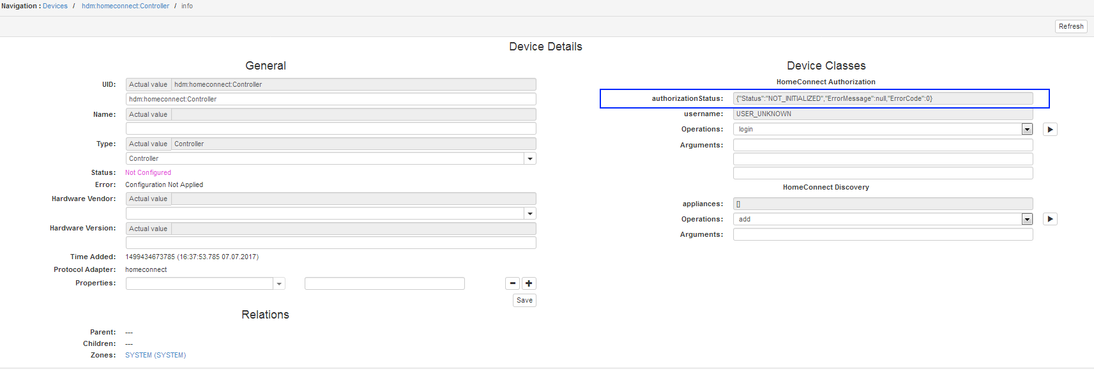The height and width of the screenshot is (376, 1094).
Task: Click the Properties value input field
Action: coord(384,283)
